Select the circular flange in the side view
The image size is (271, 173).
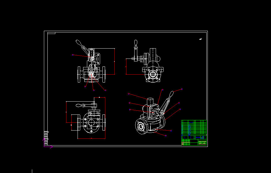coord(152,74)
